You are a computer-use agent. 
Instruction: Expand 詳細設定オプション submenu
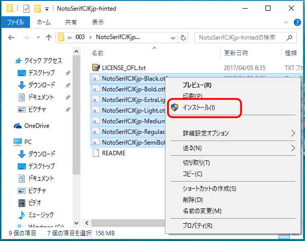click(x=233, y=133)
